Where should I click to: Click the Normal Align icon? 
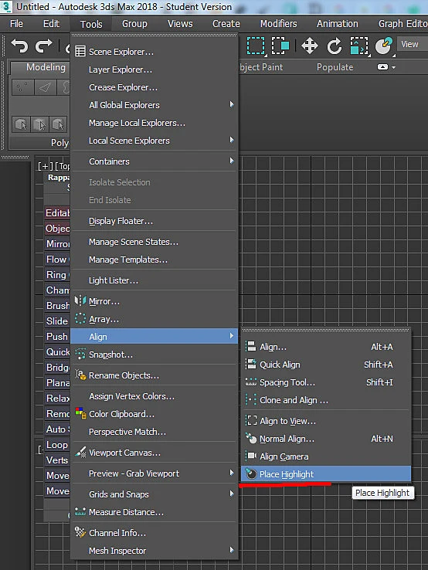coord(250,438)
